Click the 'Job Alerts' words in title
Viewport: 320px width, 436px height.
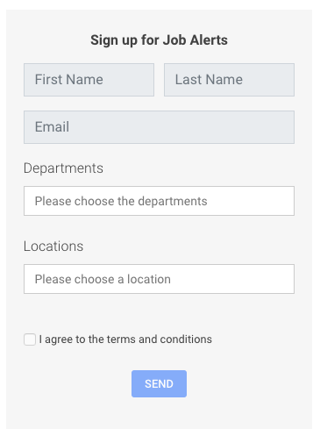[196, 40]
